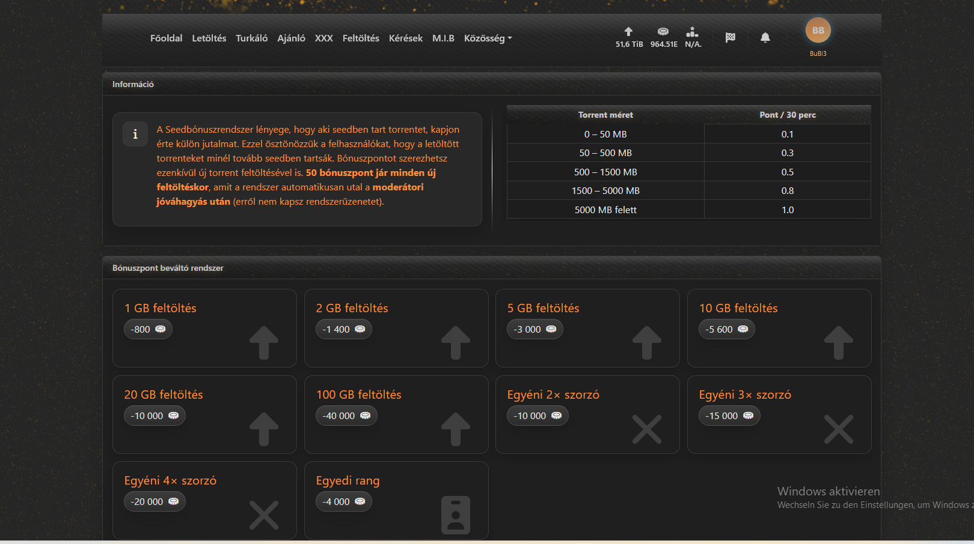The image size is (974, 544).
Task: Select the 100 GB feltöltés bonus card
Action: click(x=396, y=414)
